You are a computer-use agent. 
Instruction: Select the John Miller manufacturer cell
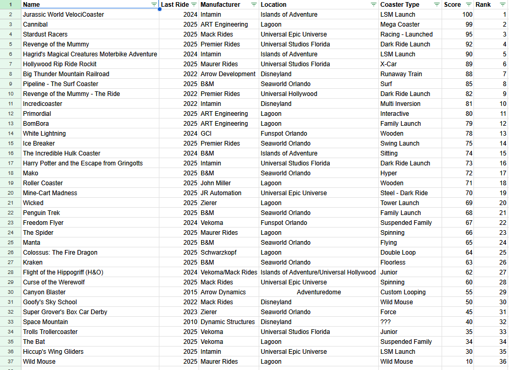pos(228,183)
